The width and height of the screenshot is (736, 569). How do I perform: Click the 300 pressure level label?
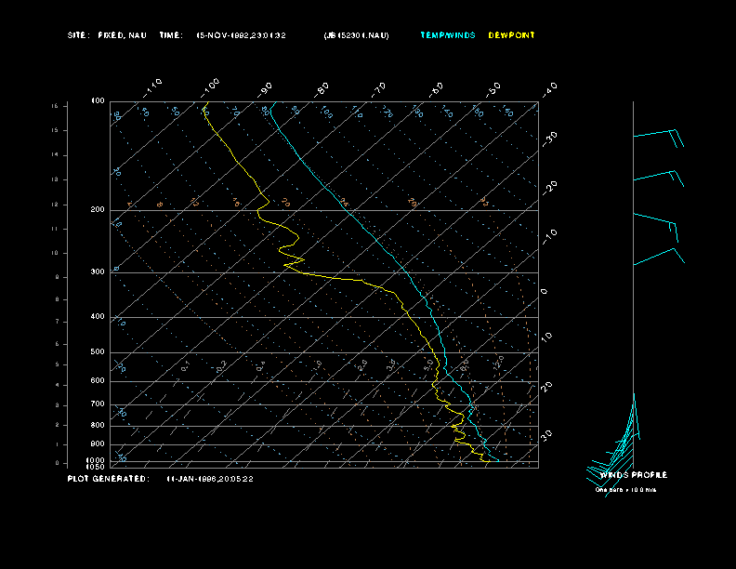[x=98, y=272]
